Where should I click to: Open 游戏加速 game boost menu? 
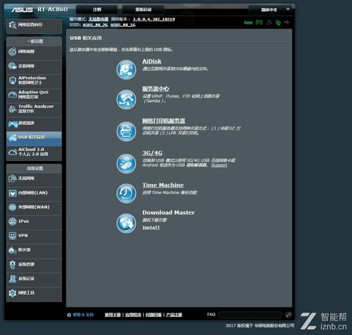tap(34, 123)
